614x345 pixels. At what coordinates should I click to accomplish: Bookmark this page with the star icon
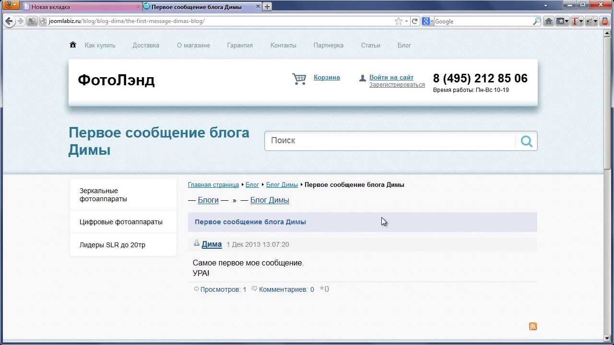point(398,21)
